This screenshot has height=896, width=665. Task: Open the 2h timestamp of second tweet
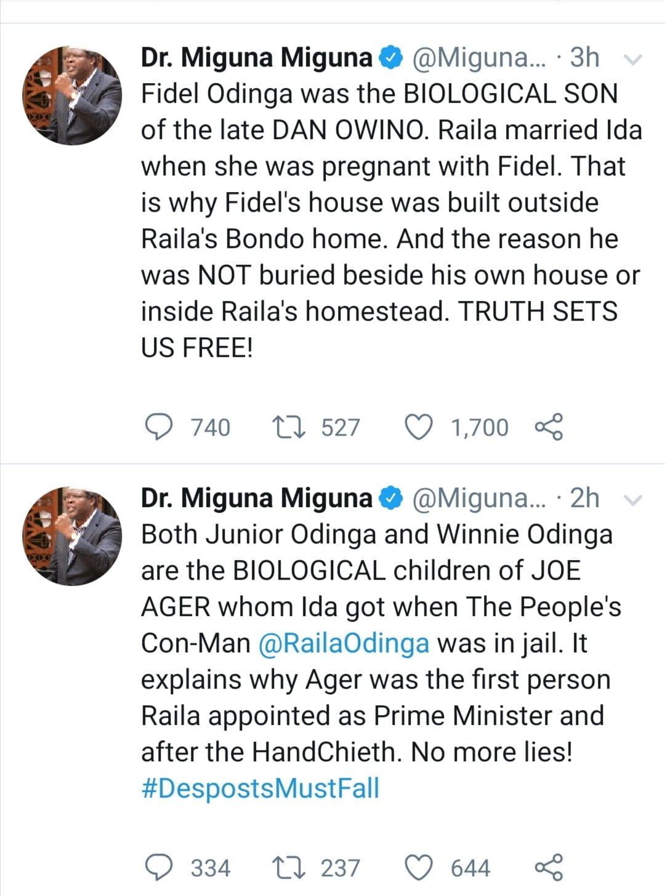(x=584, y=498)
